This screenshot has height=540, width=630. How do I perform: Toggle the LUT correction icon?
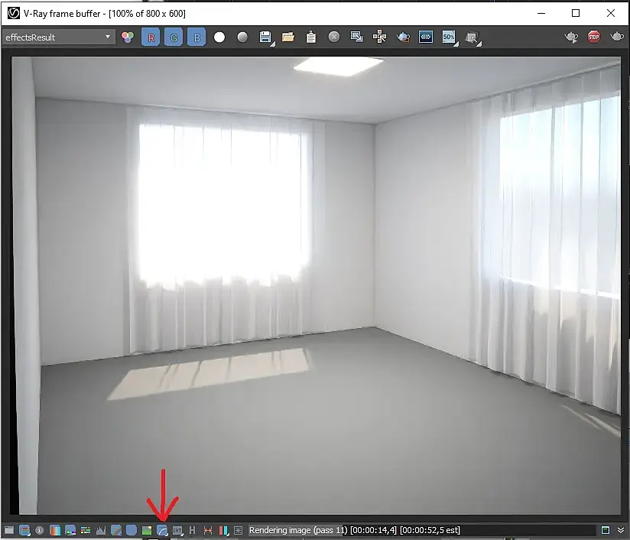pyautogui.click(x=177, y=530)
